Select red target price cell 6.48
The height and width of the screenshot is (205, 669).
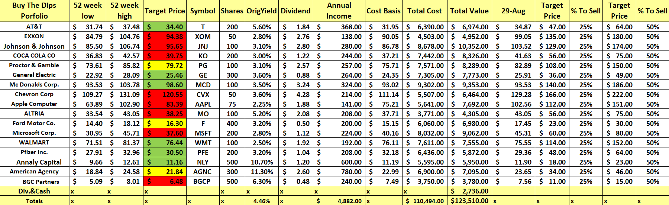[165, 181]
